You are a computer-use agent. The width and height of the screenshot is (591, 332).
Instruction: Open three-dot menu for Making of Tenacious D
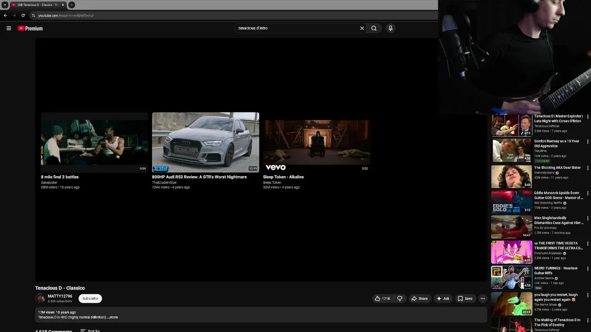(x=588, y=320)
